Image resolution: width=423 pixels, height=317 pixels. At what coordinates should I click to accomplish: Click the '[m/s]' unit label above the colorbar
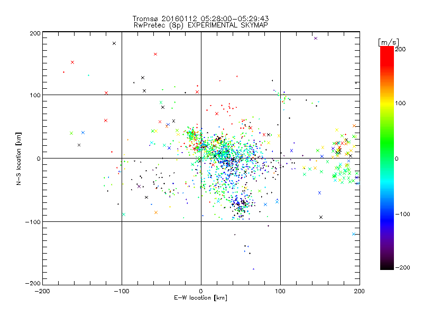tap(389, 42)
